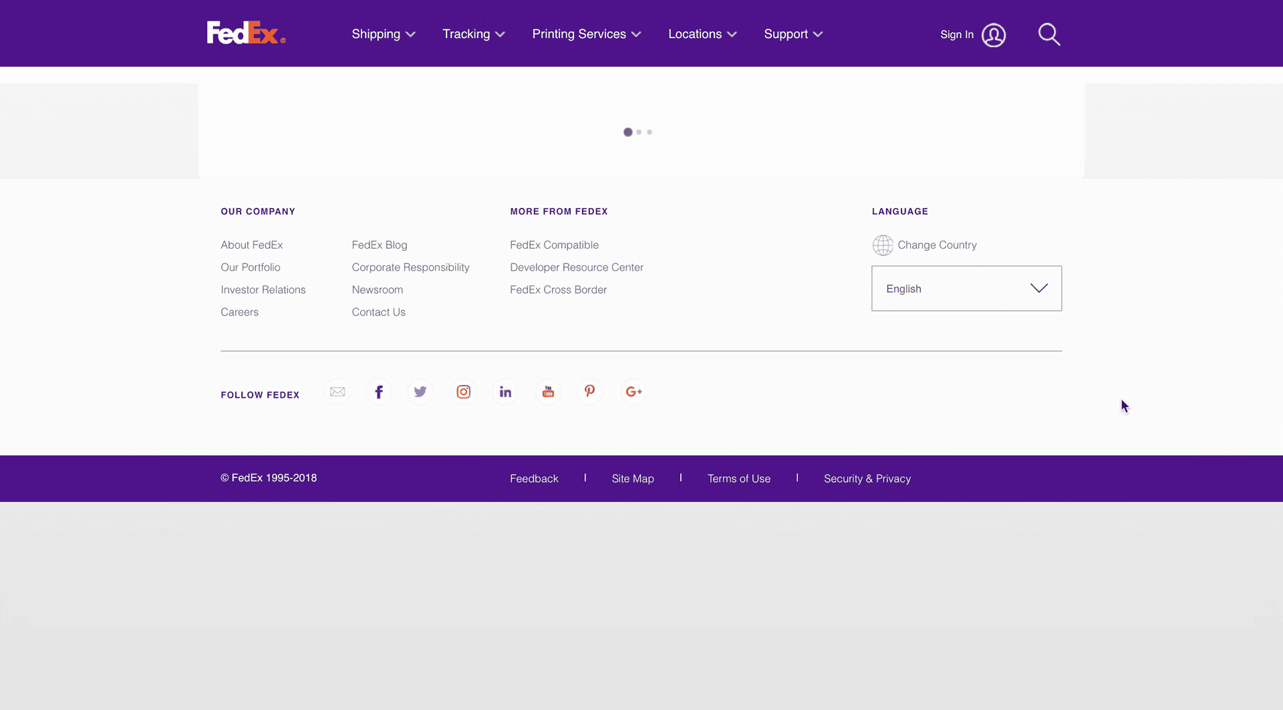Open FedEx Pinterest icon

(x=589, y=392)
